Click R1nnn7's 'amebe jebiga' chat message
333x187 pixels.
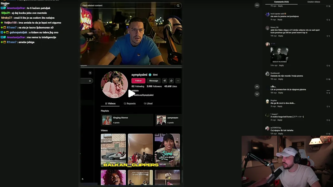tap(18, 42)
